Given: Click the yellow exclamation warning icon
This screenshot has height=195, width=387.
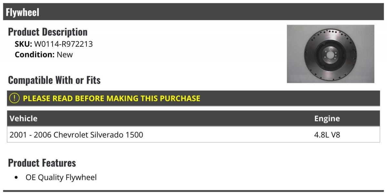Looking at the screenshot, I should point(14,98).
